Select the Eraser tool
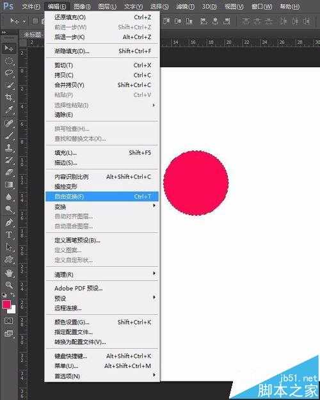Image resolution: width=320 pixels, height=400 pixels. point(9,172)
